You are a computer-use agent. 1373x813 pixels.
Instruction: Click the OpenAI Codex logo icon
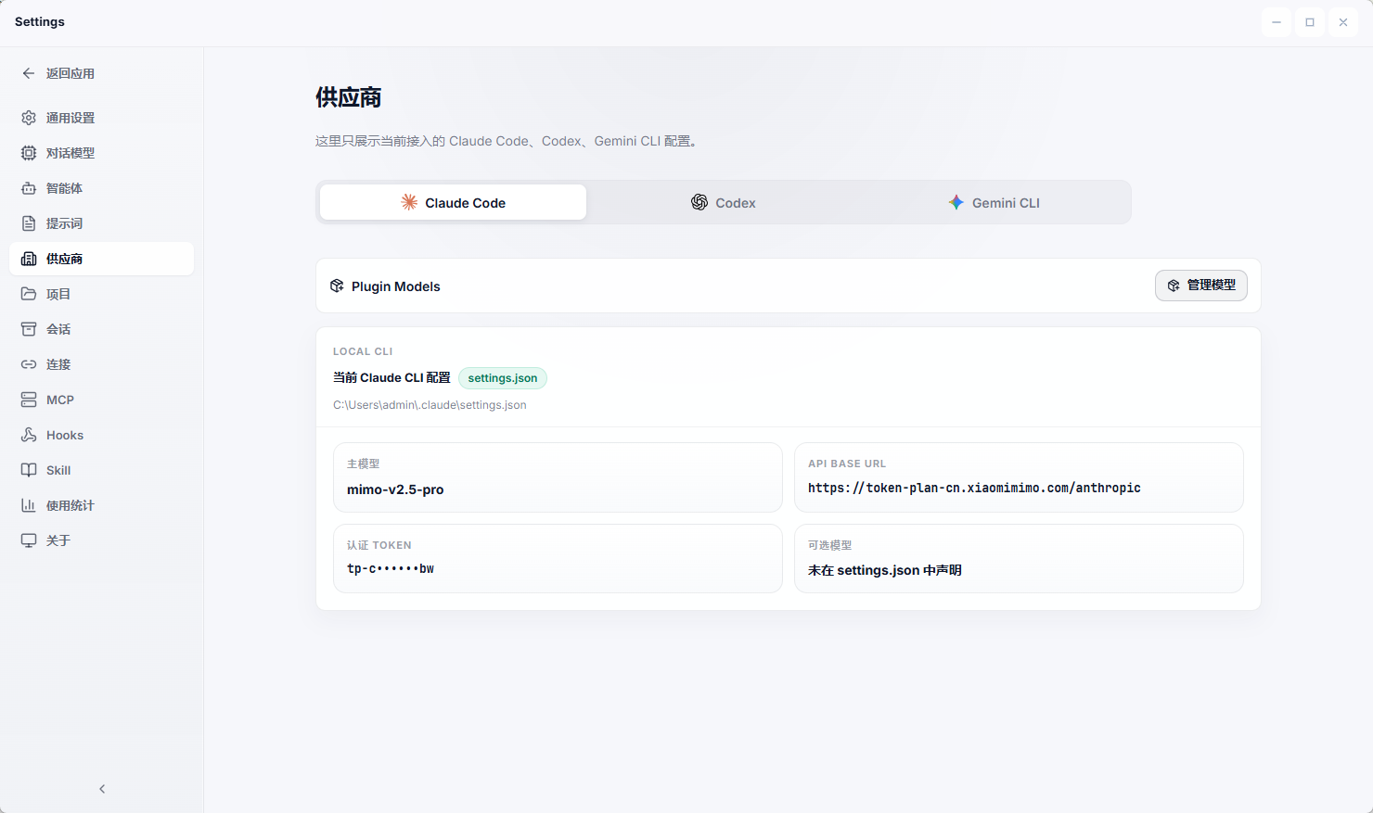(699, 202)
